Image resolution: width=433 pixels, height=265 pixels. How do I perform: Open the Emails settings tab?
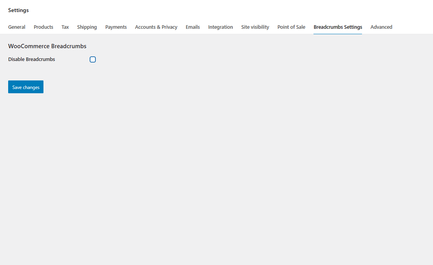[x=192, y=27]
